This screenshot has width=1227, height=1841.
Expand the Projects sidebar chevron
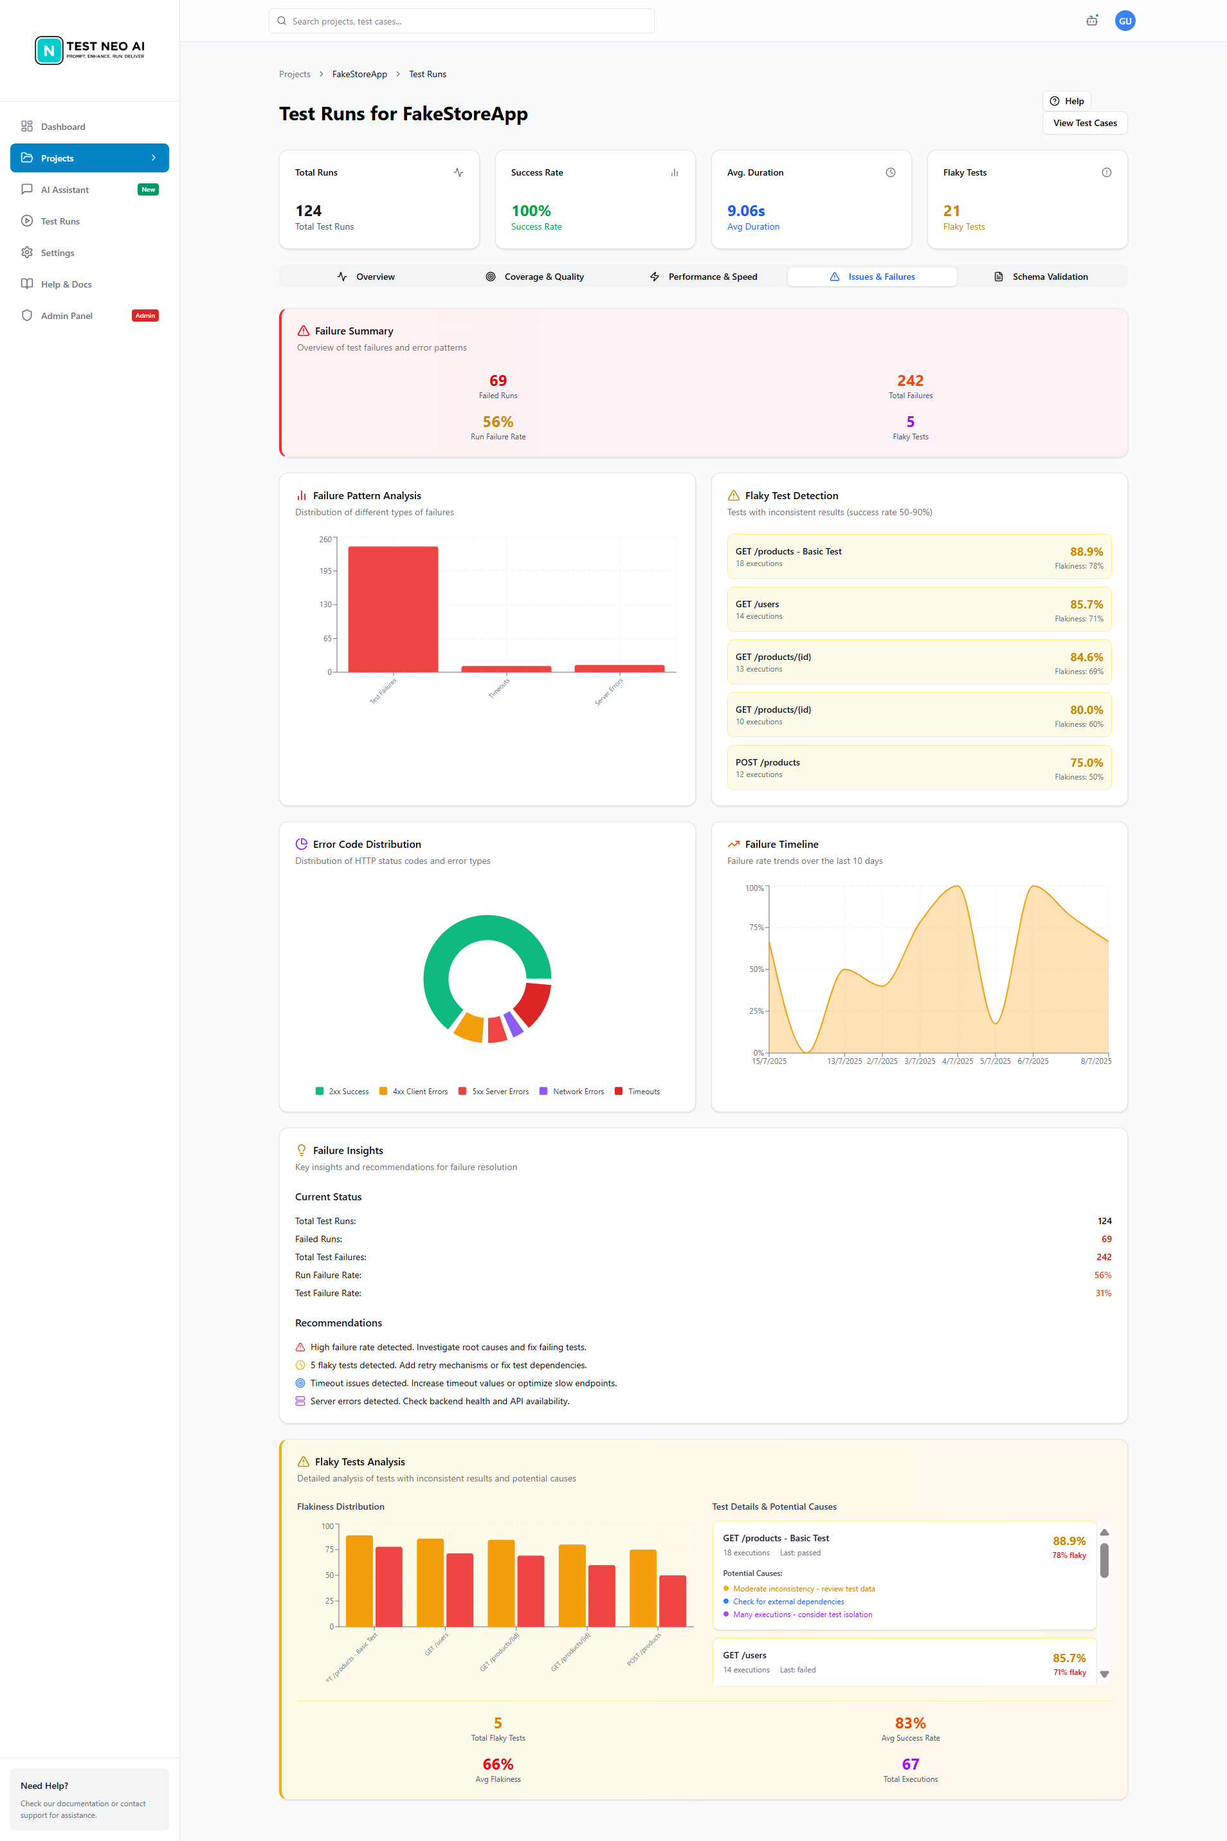[x=153, y=158]
